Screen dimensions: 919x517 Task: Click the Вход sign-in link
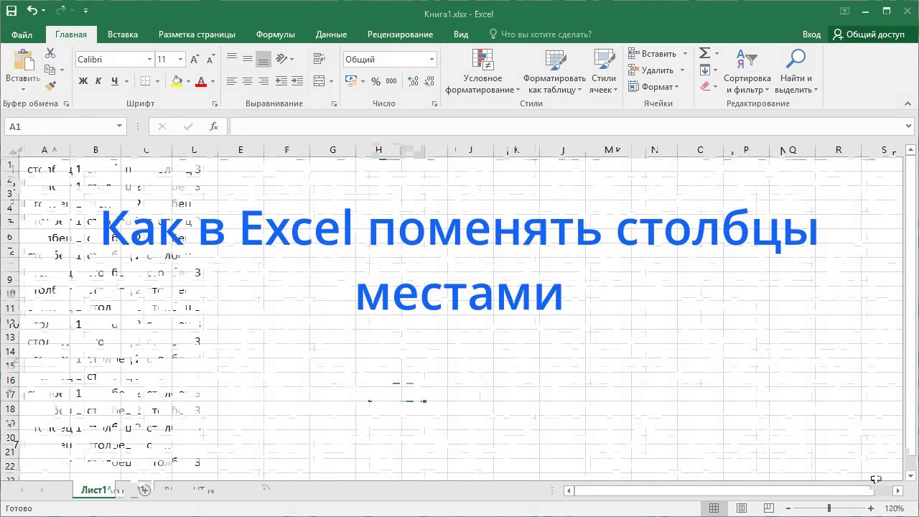click(x=811, y=34)
